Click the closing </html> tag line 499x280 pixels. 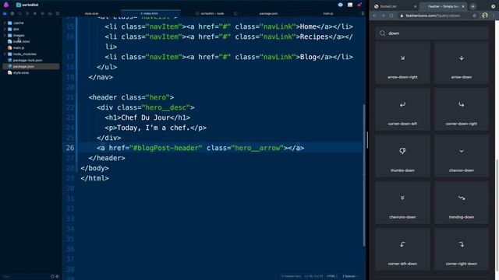94,178
